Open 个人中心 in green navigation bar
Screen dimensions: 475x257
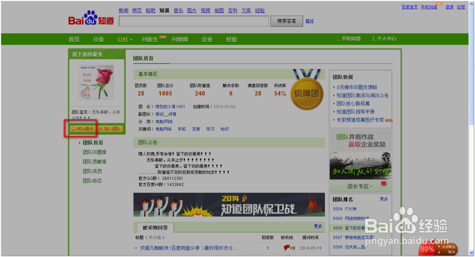(x=386, y=39)
